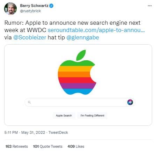This screenshot has height=153, width=156.
Task: Open the @Scobleizer mention
Action: [30, 37]
